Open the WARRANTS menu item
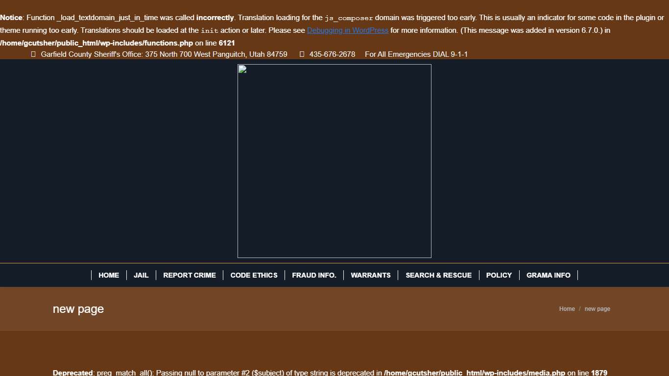The height and width of the screenshot is (376, 669). (371, 275)
